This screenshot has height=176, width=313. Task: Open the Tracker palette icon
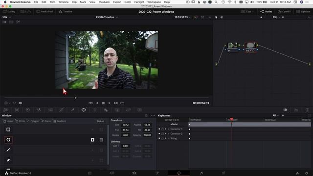click(x=95, y=110)
